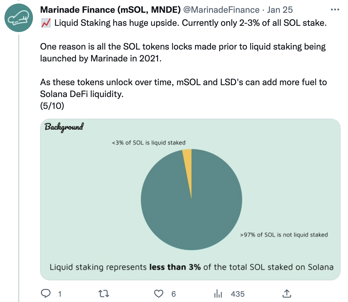Retweet using the arrows icon
Viewport: 348px width, 302px height.
(x=104, y=294)
